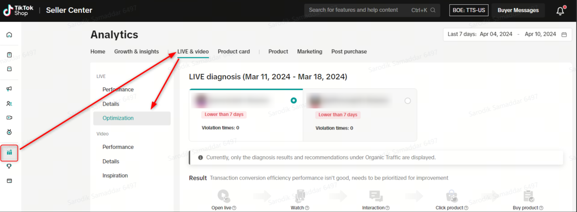Select LIVE Performance in the side menu
The width and height of the screenshot is (577, 212).
click(118, 90)
